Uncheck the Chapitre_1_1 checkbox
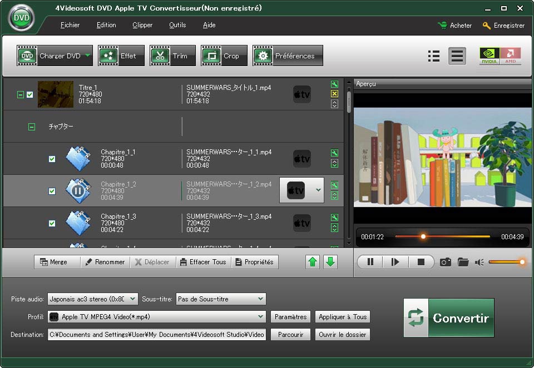534x368 pixels. pos(52,159)
